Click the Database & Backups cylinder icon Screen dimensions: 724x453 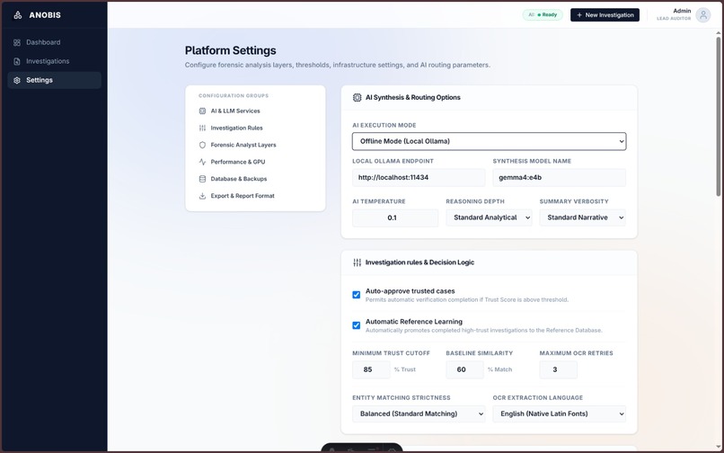tap(202, 179)
